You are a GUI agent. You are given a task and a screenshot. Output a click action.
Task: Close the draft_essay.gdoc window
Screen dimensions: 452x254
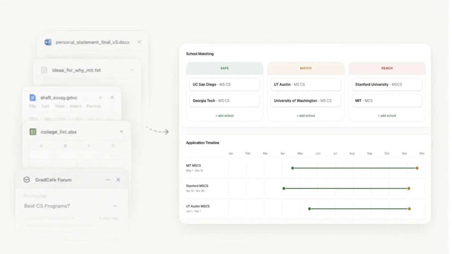point(112,97)
